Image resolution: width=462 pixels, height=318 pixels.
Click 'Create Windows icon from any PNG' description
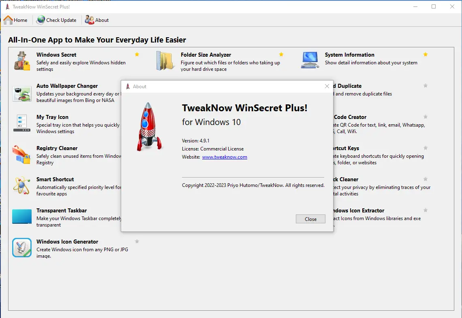pyautogui.click(x=82, y=253)
